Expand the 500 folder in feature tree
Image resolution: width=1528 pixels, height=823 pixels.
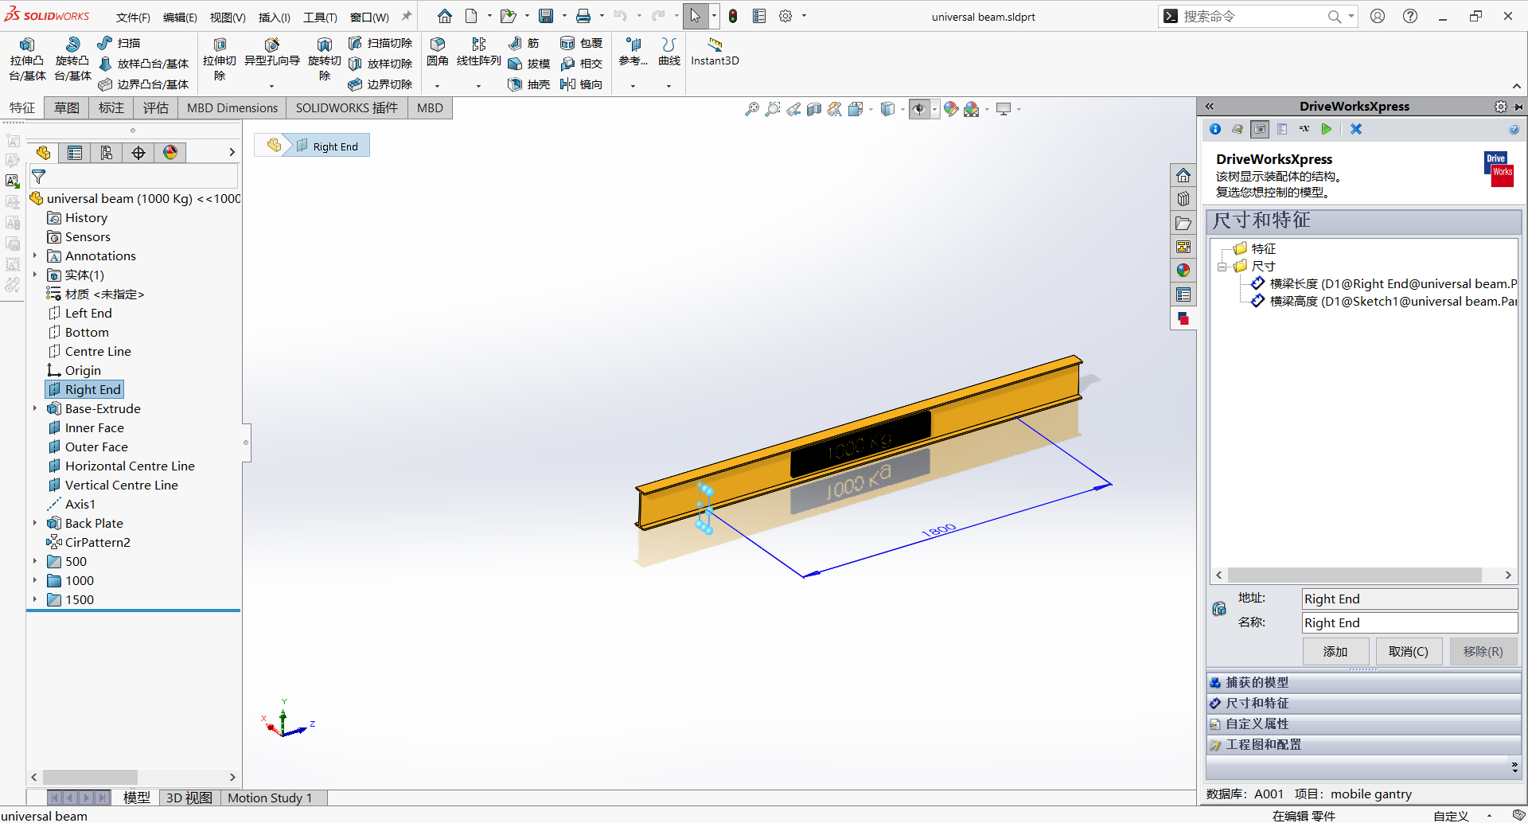coord(35,561)
